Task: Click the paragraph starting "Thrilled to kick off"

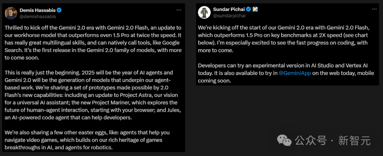Action: tap(93, 42)
